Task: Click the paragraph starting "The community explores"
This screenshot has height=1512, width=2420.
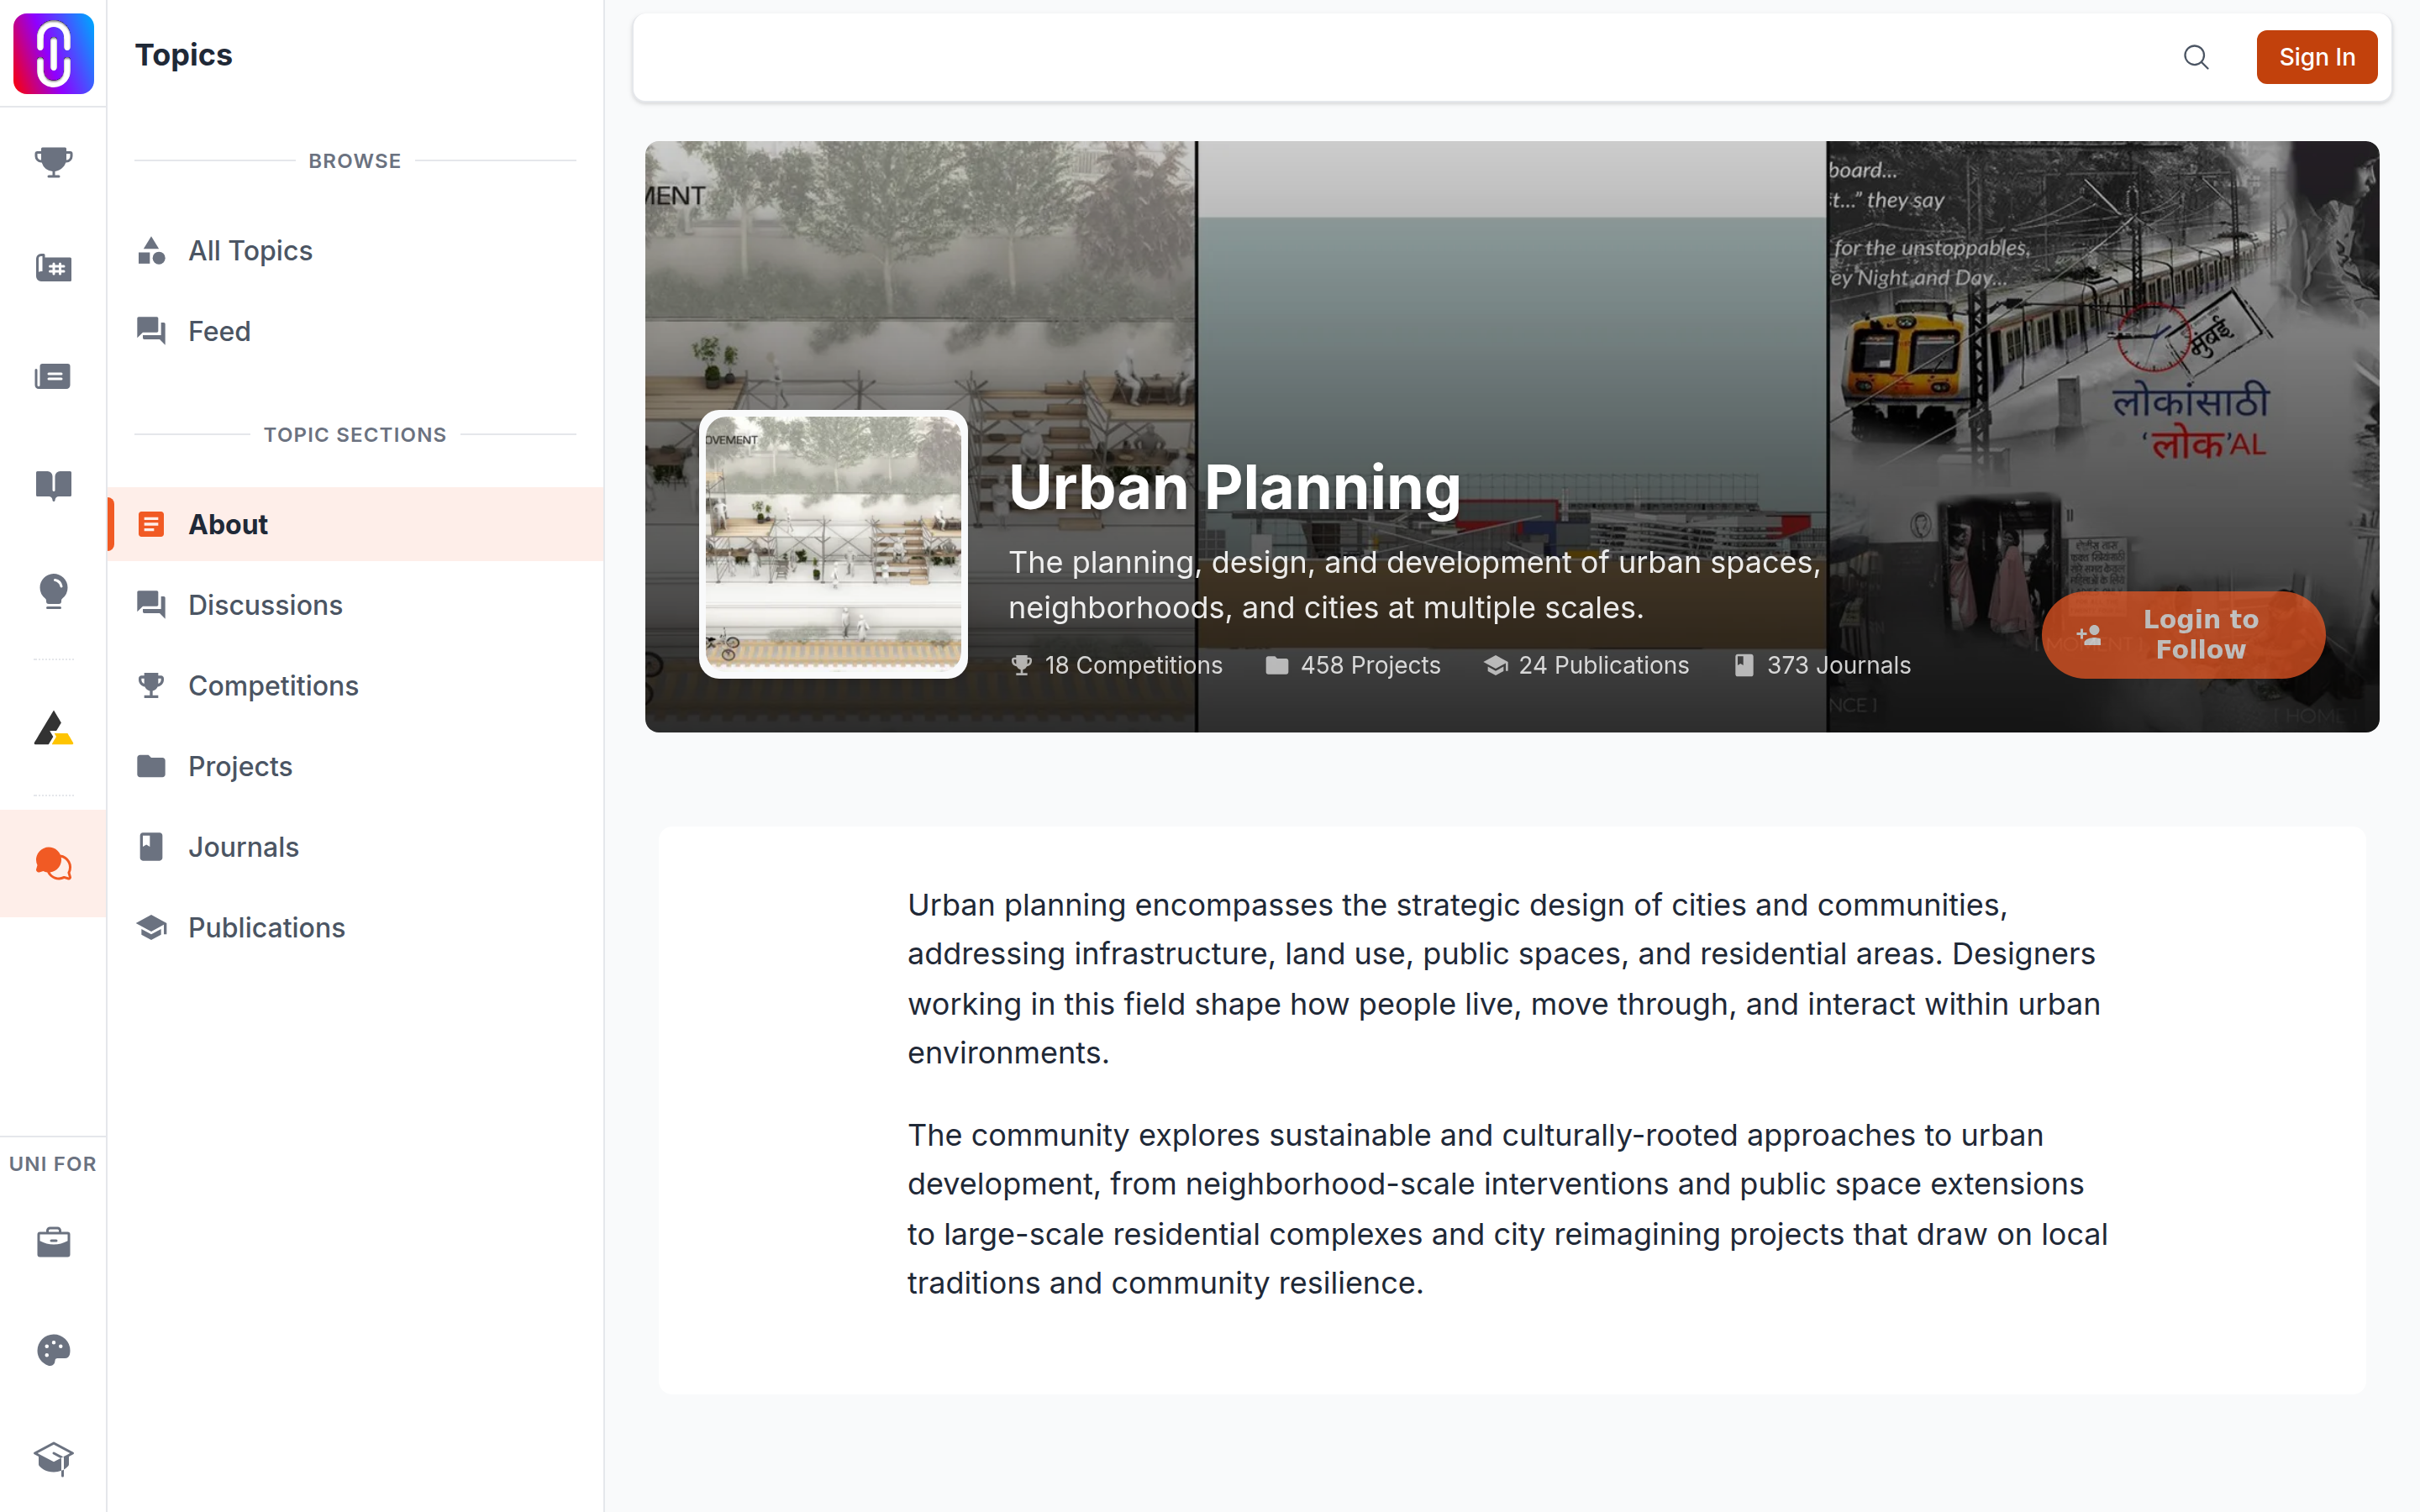Action: (1507, 1209)
